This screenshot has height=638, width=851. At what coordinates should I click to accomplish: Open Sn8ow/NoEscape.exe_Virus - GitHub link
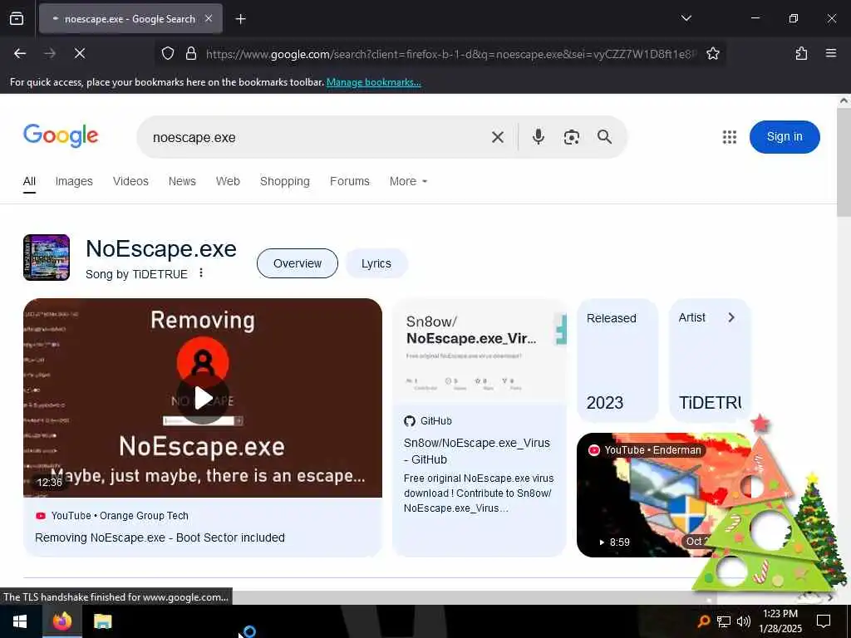pyautogui.click(x=476, y=451)
